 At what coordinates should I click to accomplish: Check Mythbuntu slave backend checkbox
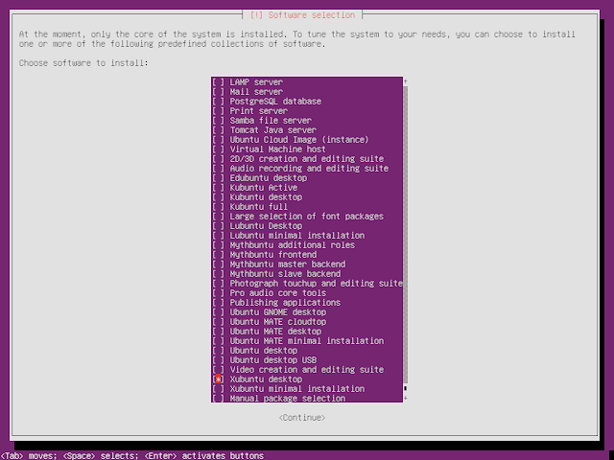pyautogui.click(x=218, y=274)
